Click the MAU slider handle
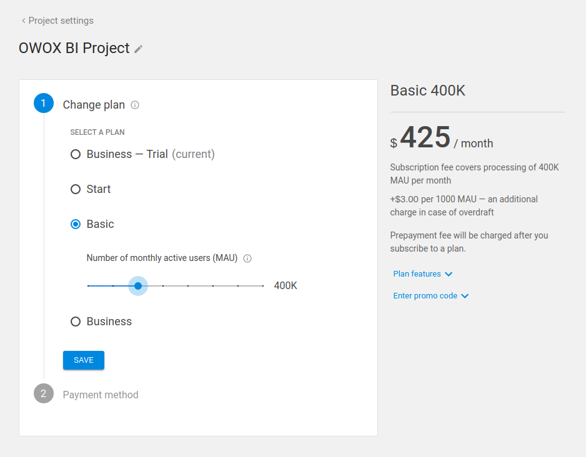This screenshot has height=457, width=586. point(138,286)
